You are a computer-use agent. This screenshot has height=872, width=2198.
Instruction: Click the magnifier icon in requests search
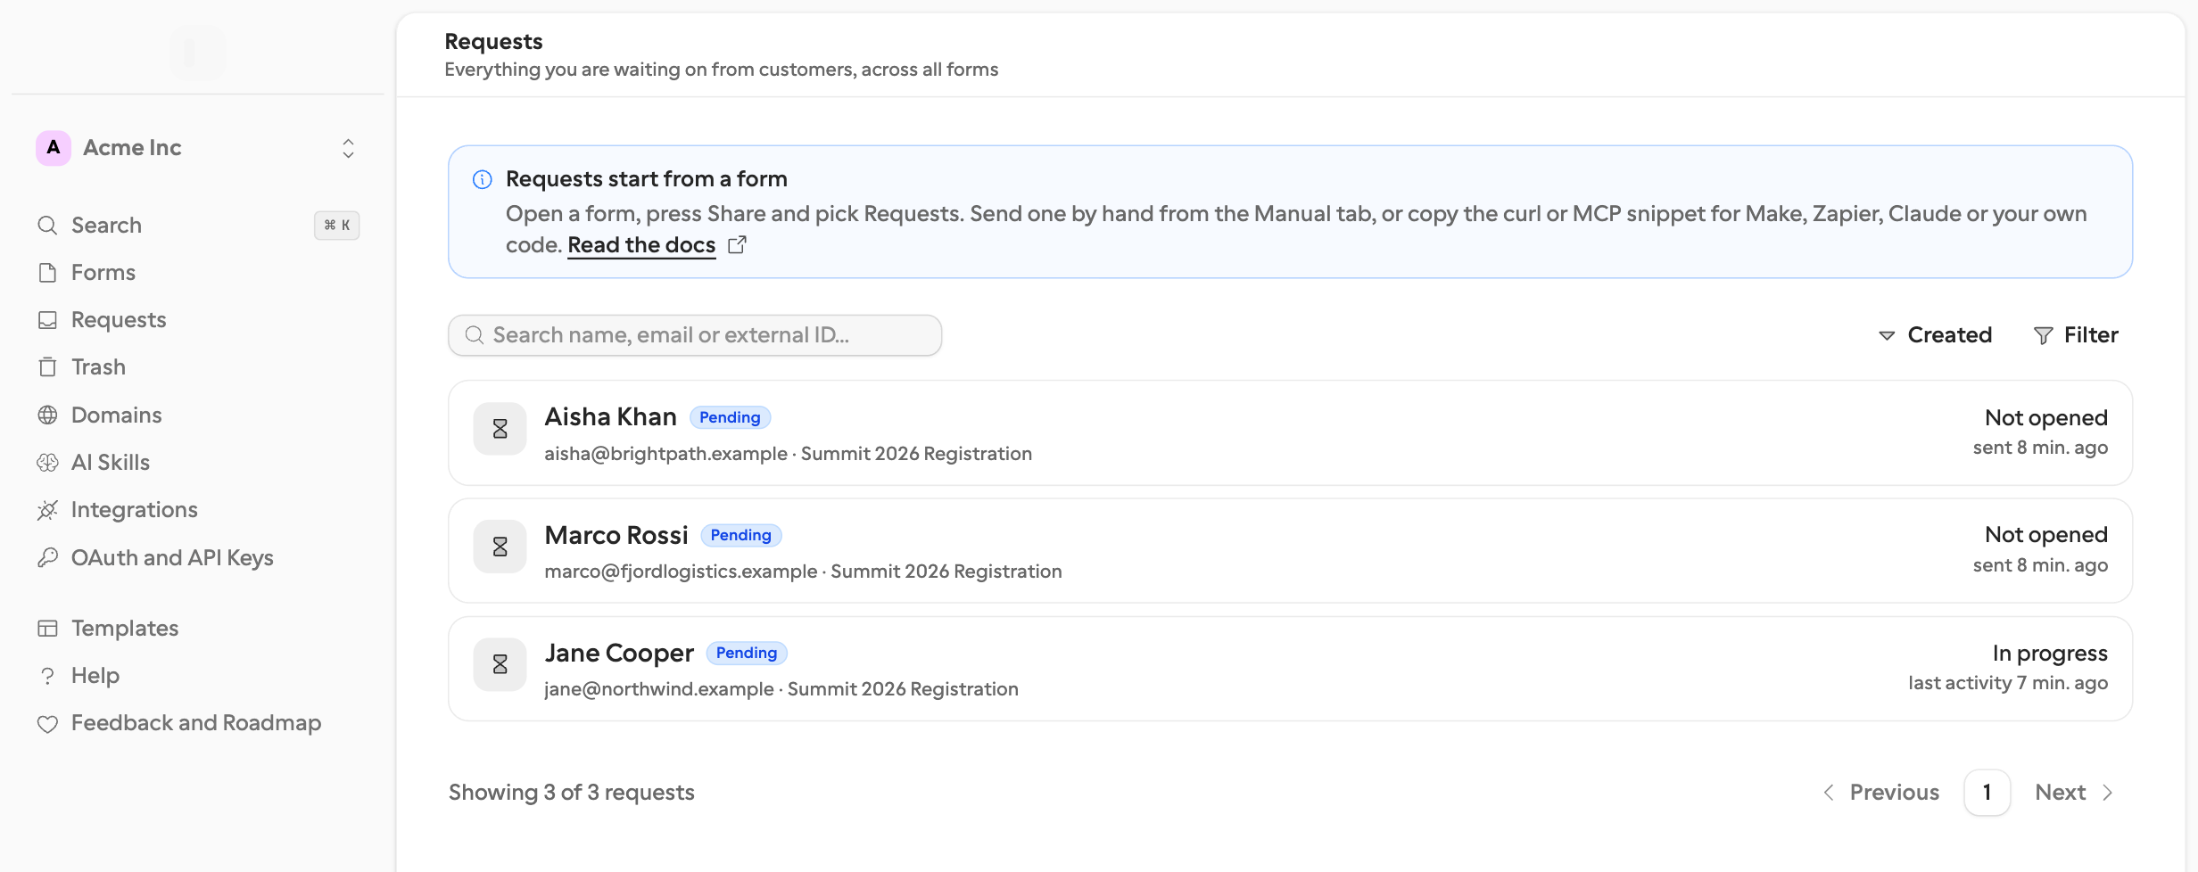tap(475, 335)
